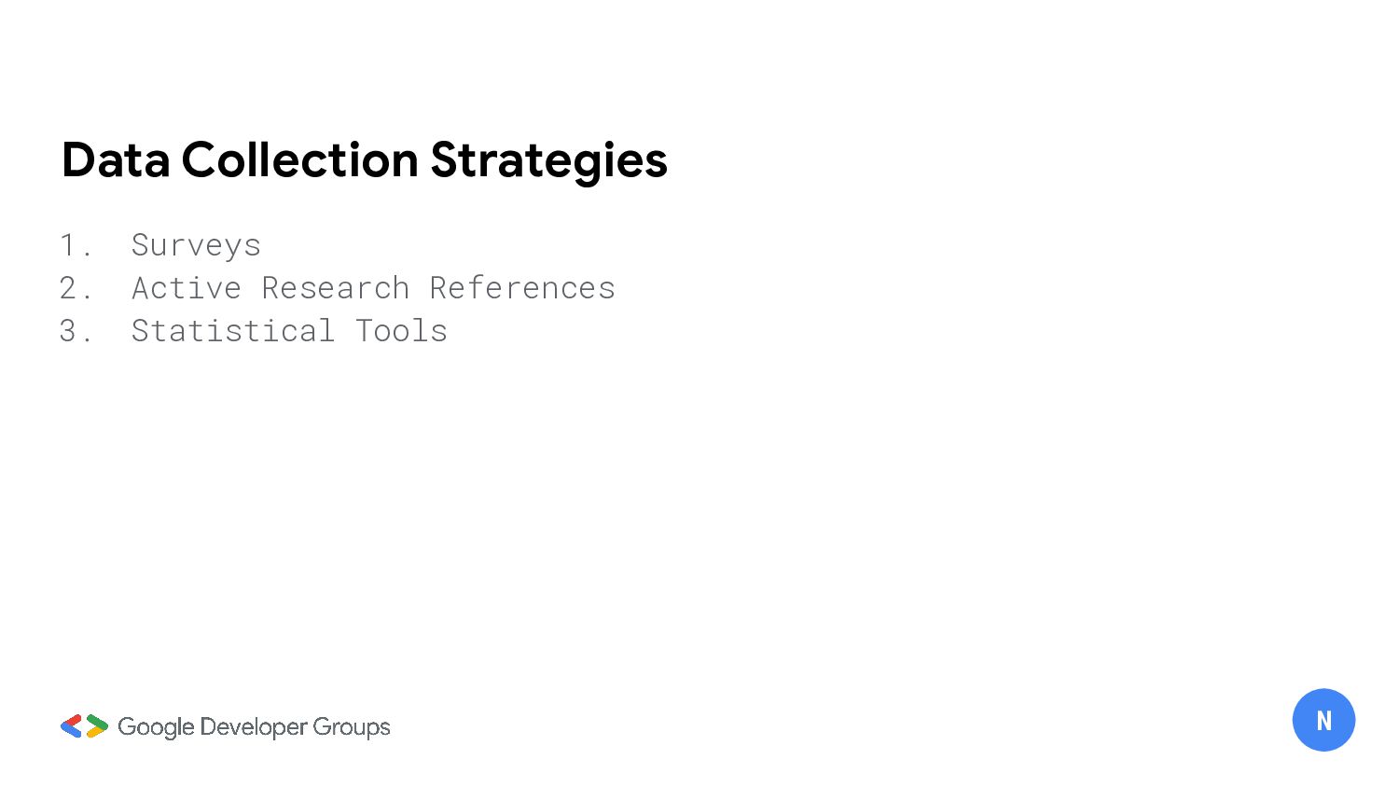This screenshot has height=787, width=1399.
Task: Click the blue N avatar circle
Action: (x=1323, y=720)
